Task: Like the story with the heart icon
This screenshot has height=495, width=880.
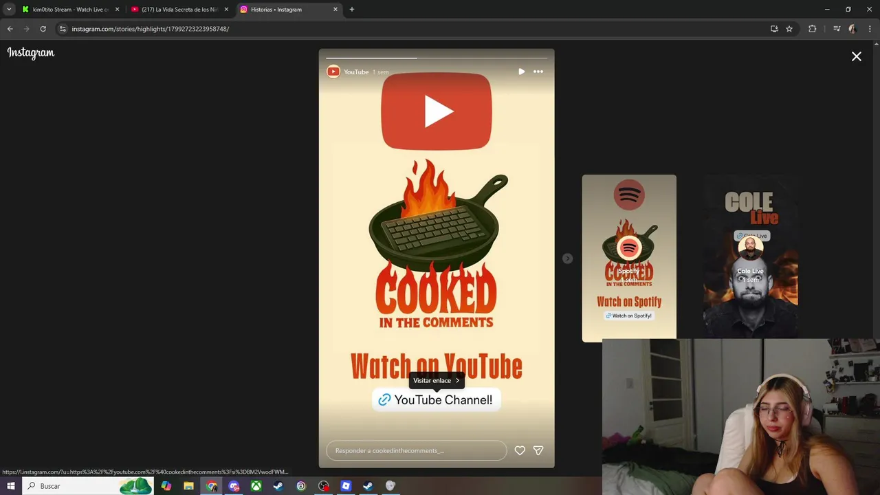Action: click(520, 450)
